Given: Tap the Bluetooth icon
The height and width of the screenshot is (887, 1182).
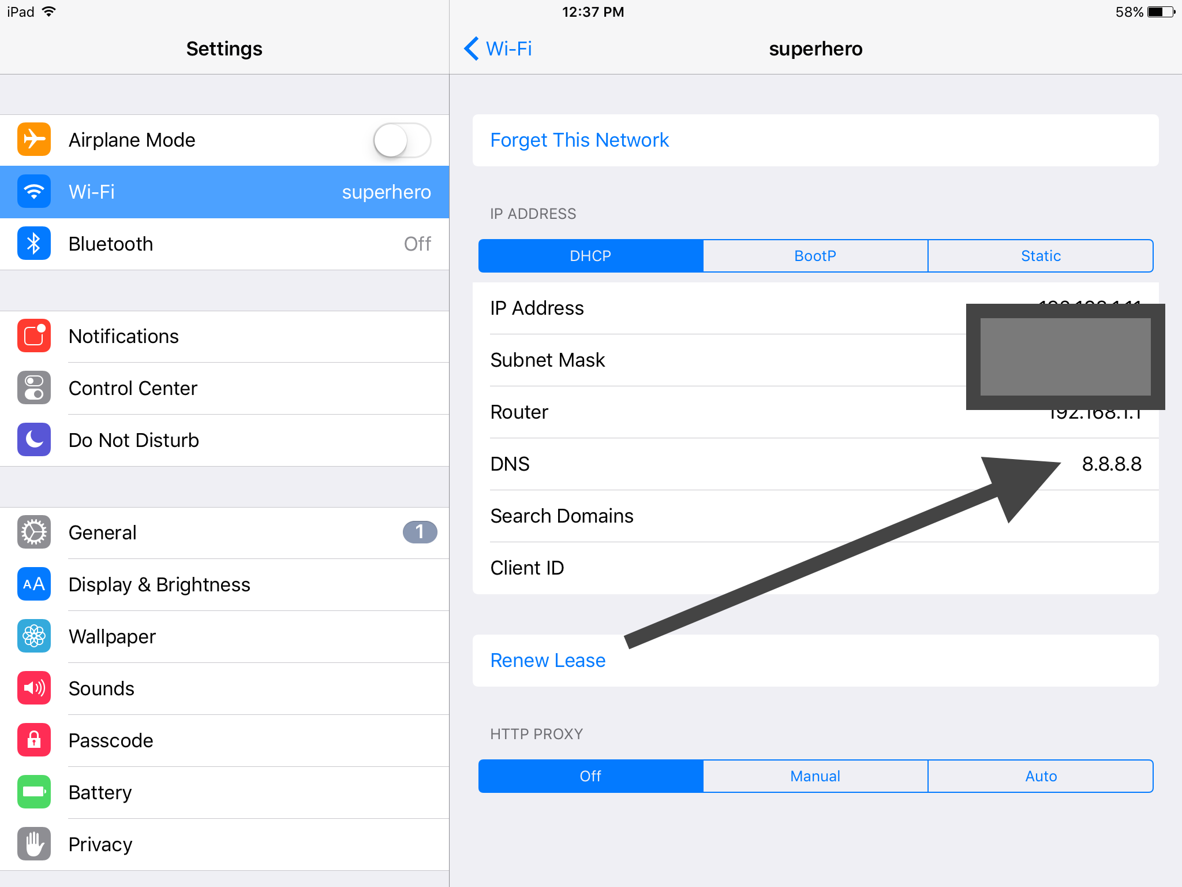Looking at the screenshot, I should [x=32, y=244].
